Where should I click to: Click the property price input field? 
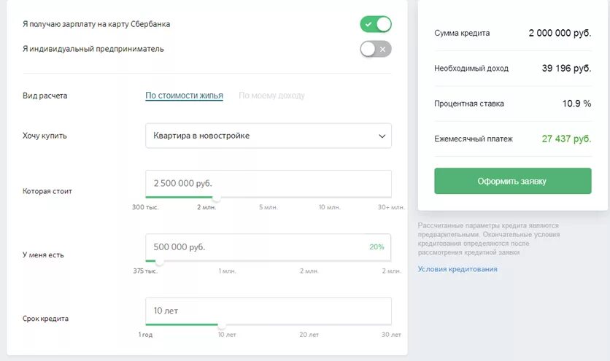(x=268, y=183)
